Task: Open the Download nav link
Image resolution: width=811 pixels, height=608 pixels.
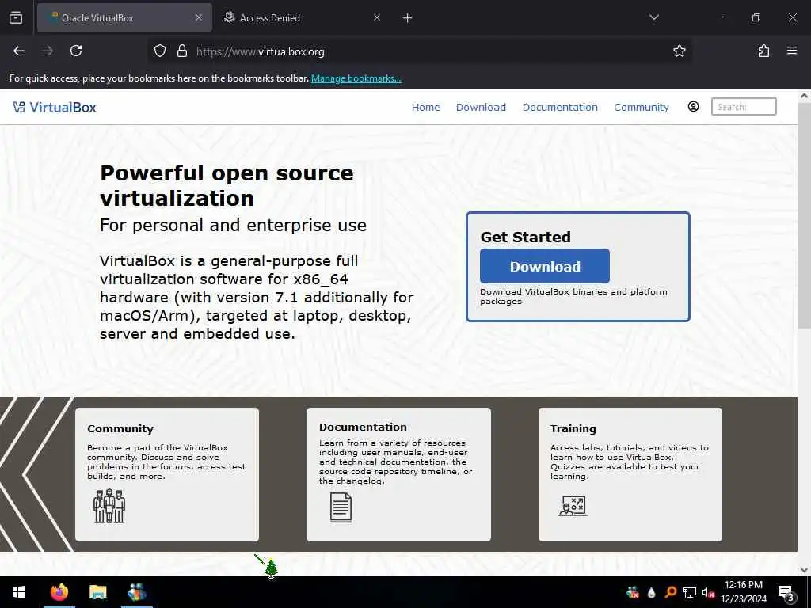Action: point(481,107)
